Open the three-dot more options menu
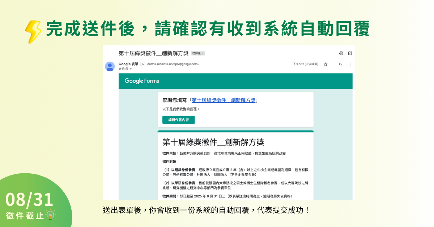The width and height of the screenshot is (434, 227). click(x=350, y=64)
